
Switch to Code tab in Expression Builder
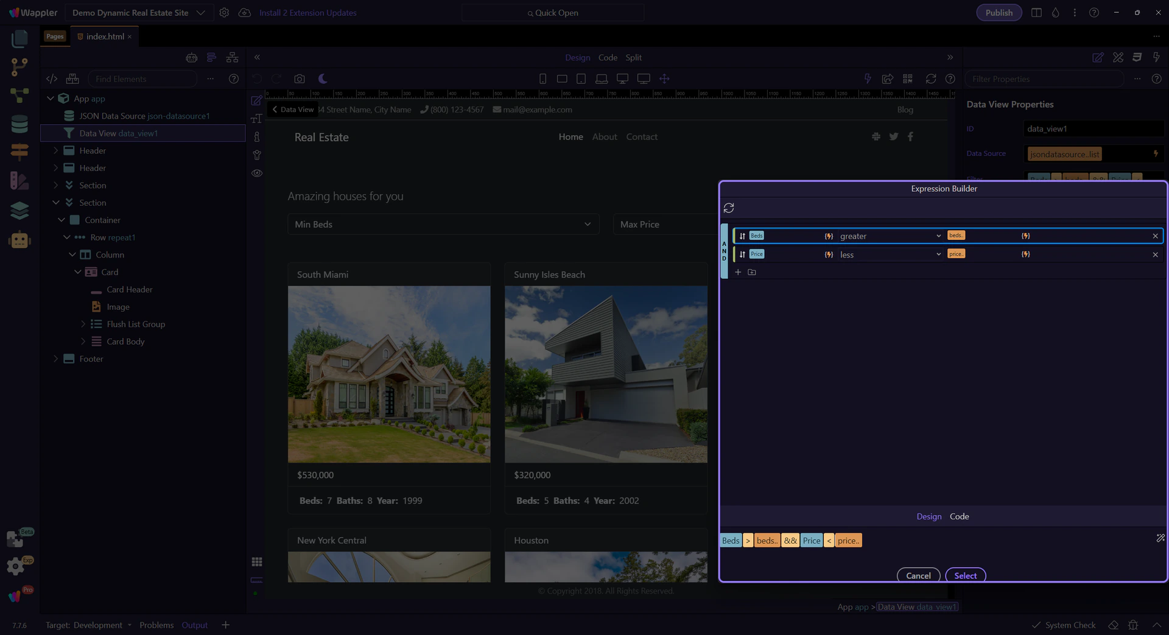tap(959, 516)
